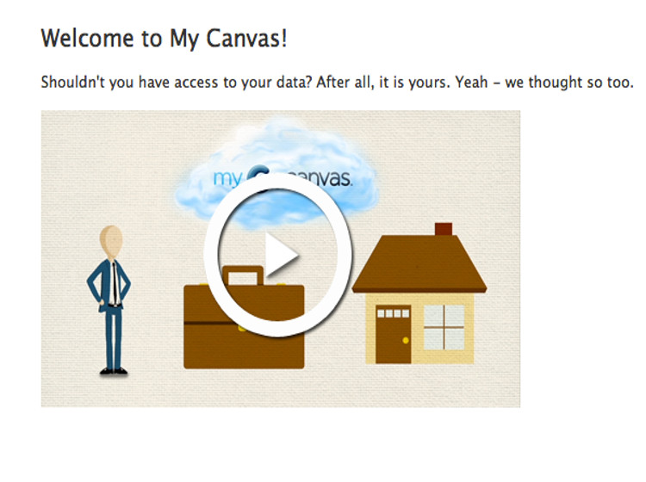
Task: Click the blue cloud graphic
Action: pyautogui.click(x=276, y=173)
